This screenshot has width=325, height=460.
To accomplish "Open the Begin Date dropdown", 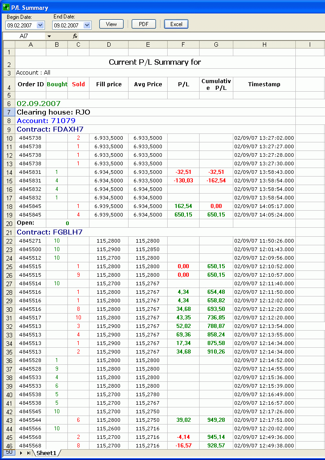I will click(40, 25).
